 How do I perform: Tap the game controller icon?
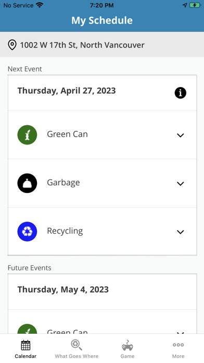tap(127, 345)
